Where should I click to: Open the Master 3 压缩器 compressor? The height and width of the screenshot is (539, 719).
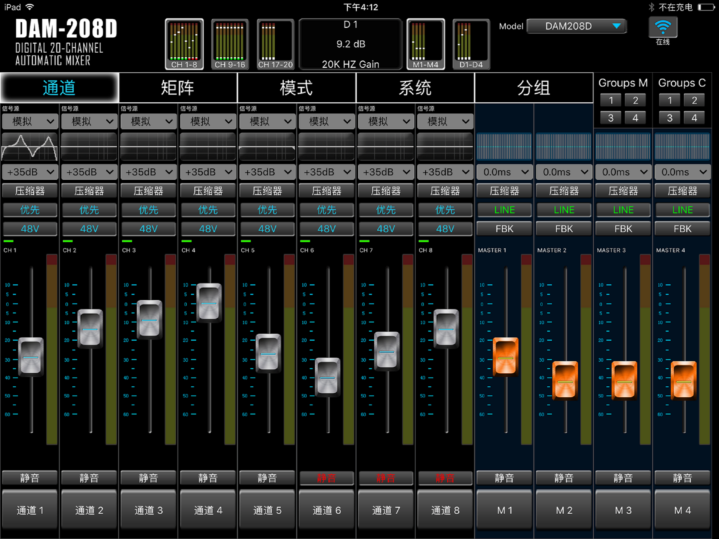(623, 191)
